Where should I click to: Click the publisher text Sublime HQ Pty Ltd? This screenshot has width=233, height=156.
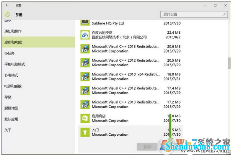[x=108, y=23]
